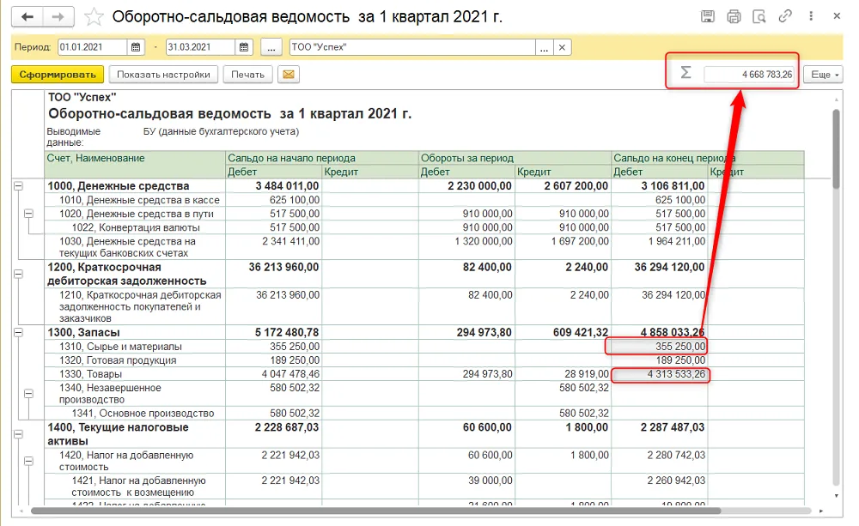Click cell 355 250,00 in ending debit column

point(659,347)
